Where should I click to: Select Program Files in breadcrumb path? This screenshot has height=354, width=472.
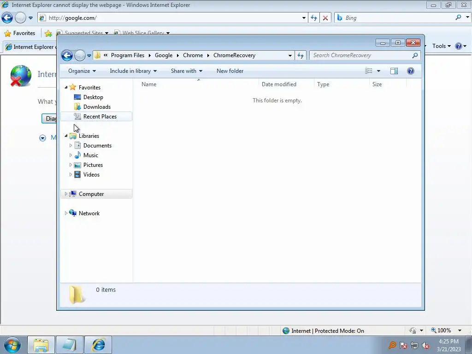(x=128, y=55)
